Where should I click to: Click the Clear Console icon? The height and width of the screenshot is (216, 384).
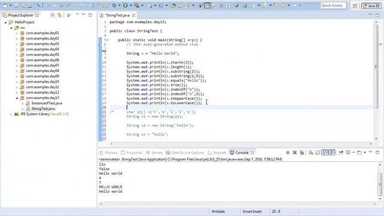click(311, 152)
